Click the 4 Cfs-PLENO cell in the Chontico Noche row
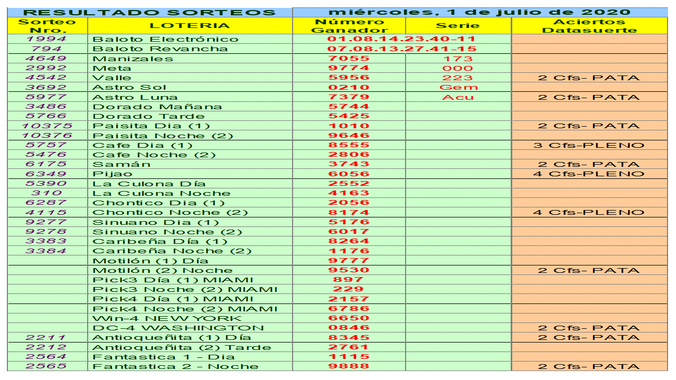 click(589, 213)
